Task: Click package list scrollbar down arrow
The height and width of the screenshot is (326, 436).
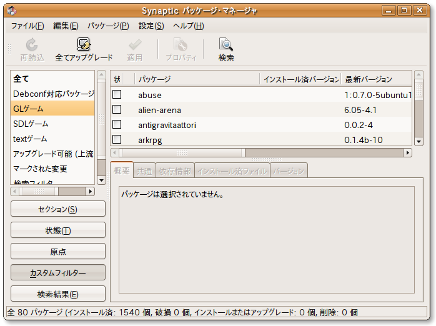Action: 419,142
